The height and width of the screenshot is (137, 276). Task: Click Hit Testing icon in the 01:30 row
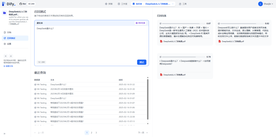coord(35,89)
